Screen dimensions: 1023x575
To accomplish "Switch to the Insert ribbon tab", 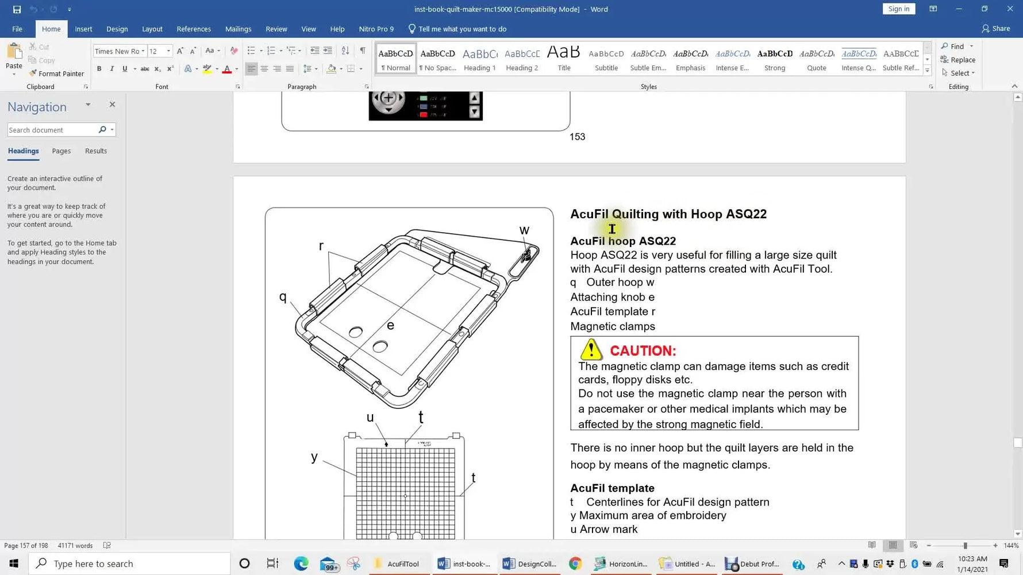I will [83, 29].
